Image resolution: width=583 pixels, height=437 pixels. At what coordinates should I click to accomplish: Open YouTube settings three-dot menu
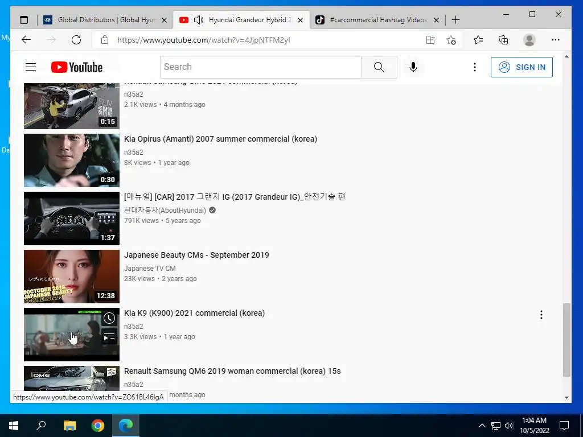[474, 67]
